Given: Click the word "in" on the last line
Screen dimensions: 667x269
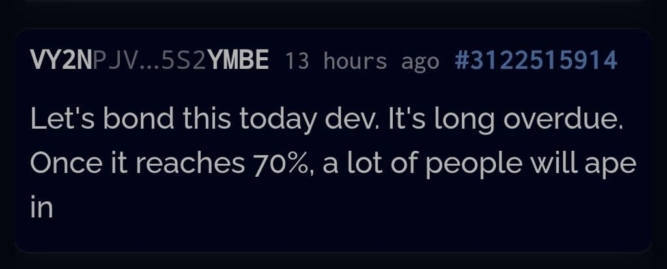Looking at the screenshot, I should 40,207.
